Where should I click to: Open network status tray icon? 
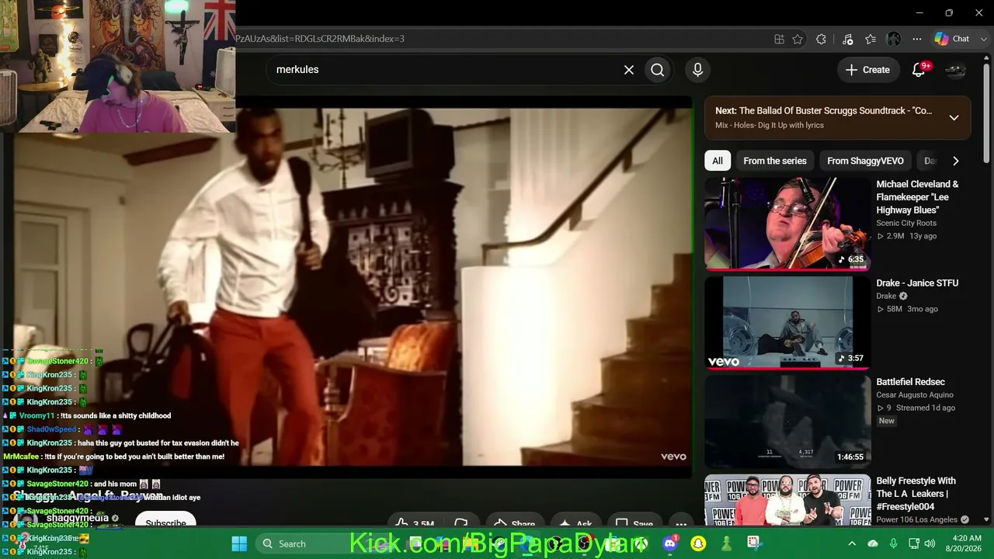click(x=914, y=543)
